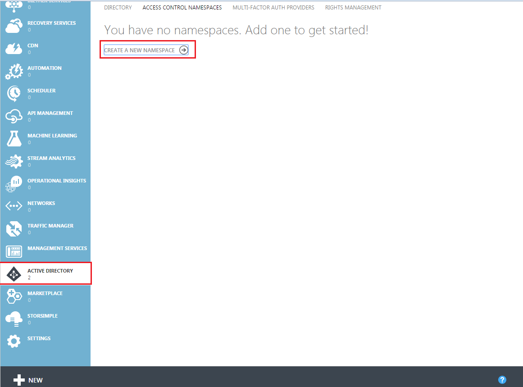523x387 pixels.
Task: Go to the Rights Management tab
Action: [353, 7]
